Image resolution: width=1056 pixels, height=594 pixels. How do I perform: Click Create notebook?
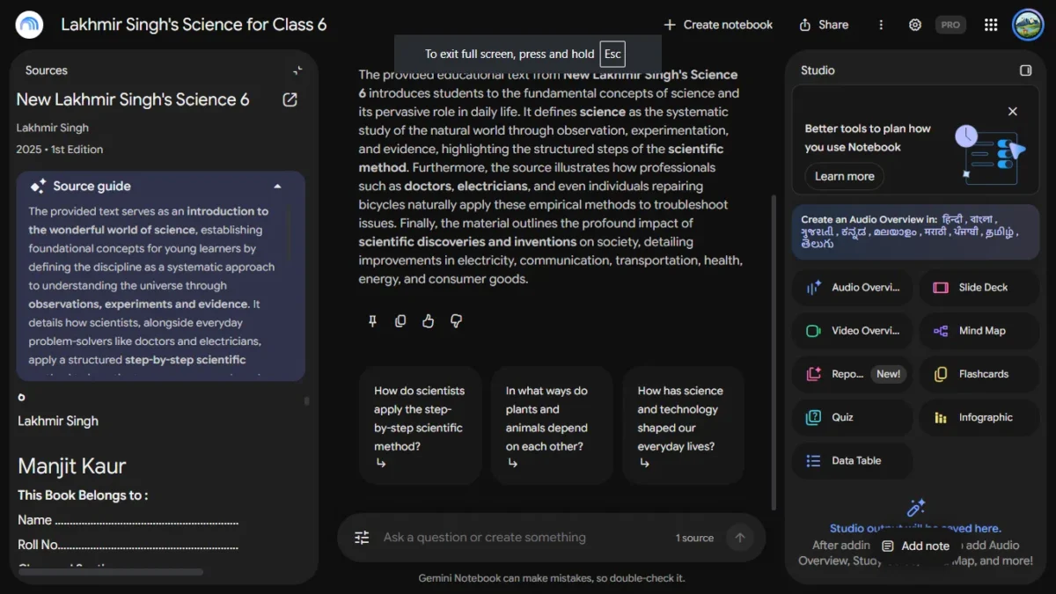point(718,25)
